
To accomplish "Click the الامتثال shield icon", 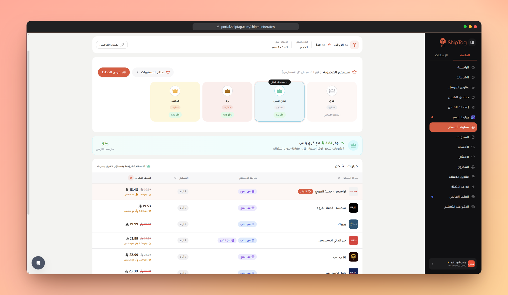I will (x=473, y=157).
